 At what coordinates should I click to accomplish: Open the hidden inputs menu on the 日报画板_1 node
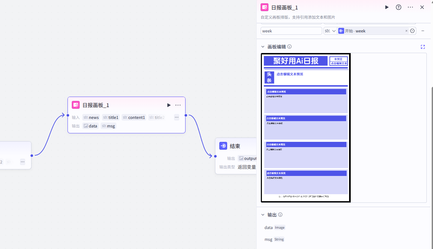[x=176, y=117]
